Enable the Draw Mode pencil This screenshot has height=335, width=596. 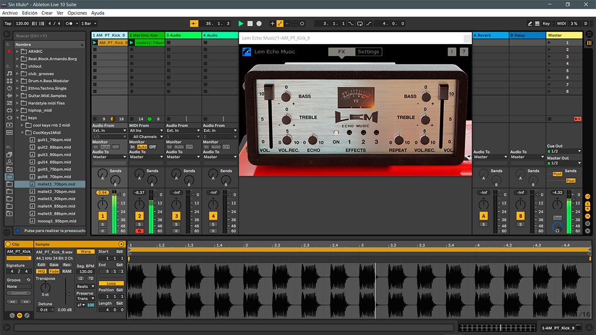click(530, 23)
